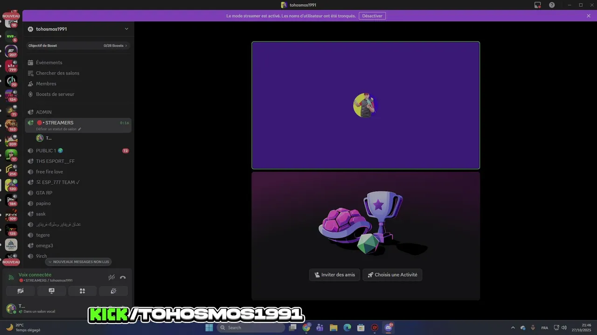597x335 pixels.
Task: Open the server with 70 unread badge
Action: pyautogui.click(x=11, y=80)
